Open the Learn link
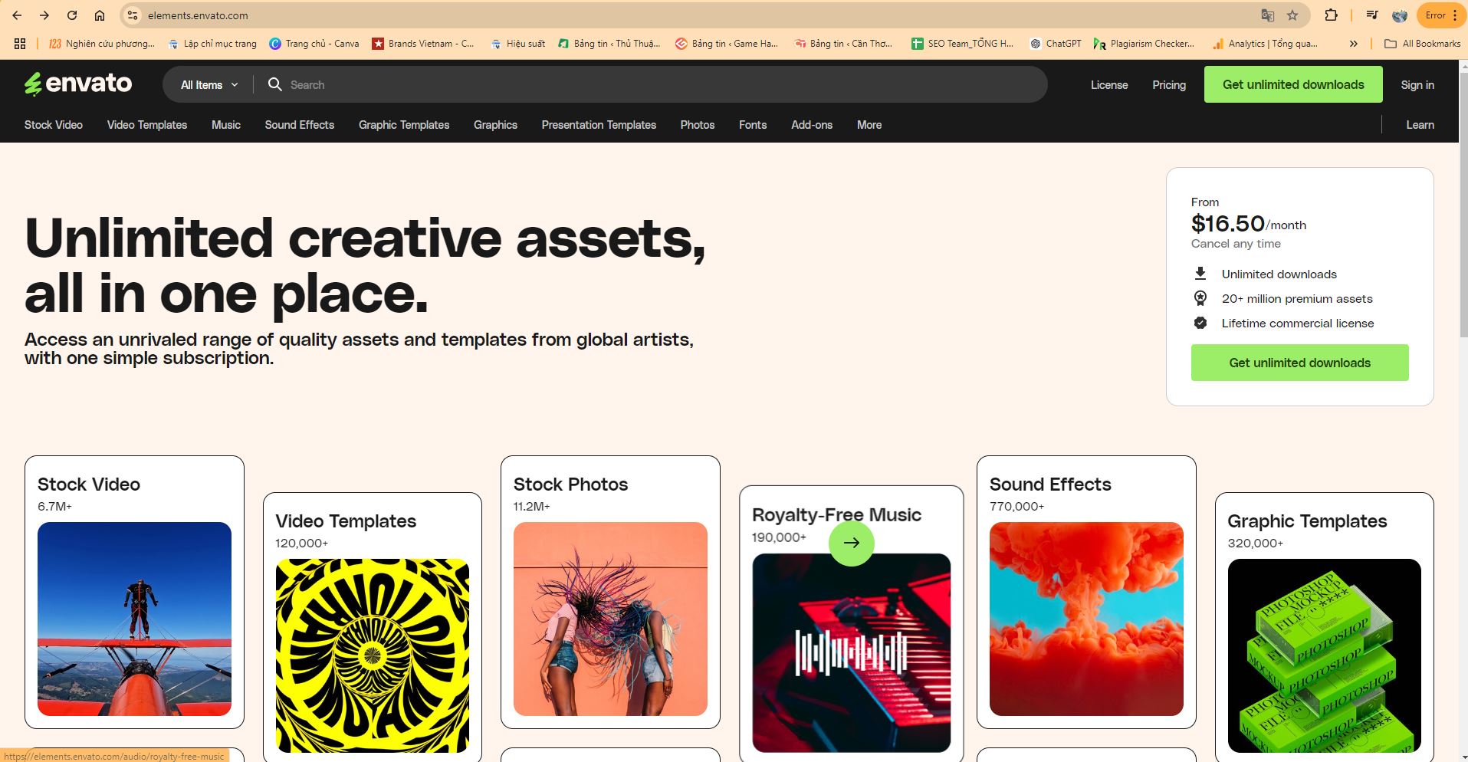 coord(1420,125)
